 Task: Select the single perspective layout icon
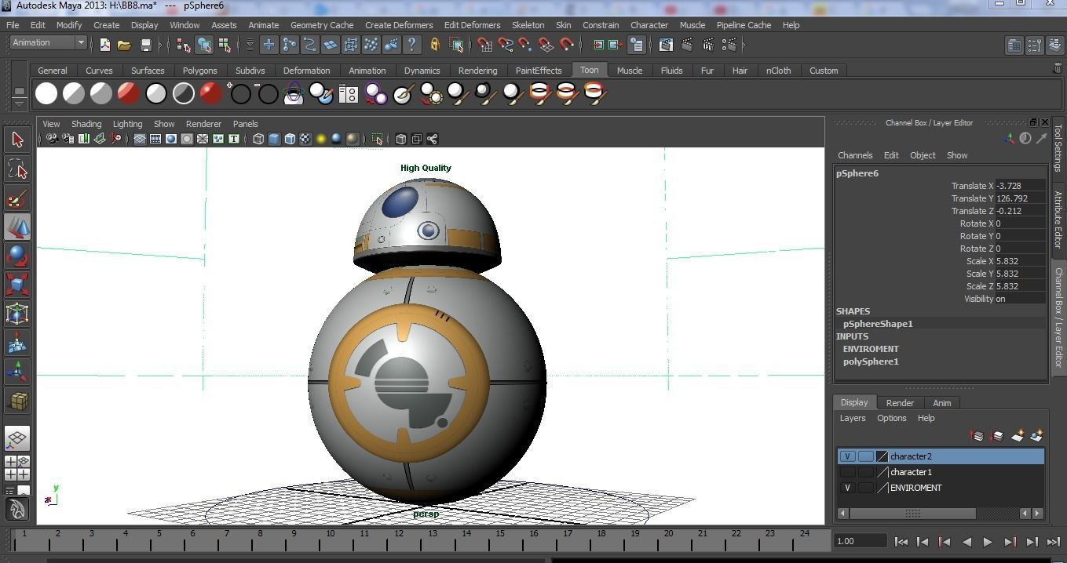(x=17, y=439)
